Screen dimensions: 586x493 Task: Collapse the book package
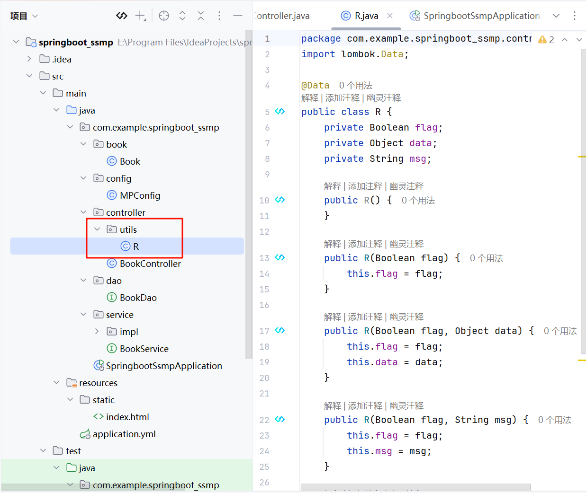tap(83, 144)
